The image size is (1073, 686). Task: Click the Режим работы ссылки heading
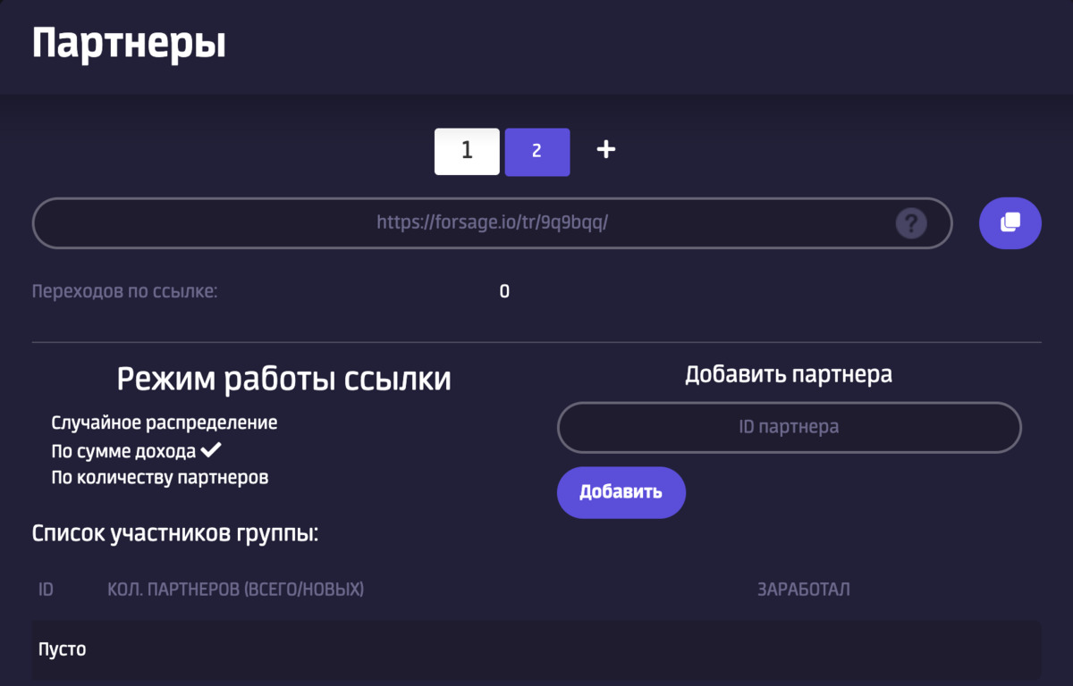tap(284, 379)
